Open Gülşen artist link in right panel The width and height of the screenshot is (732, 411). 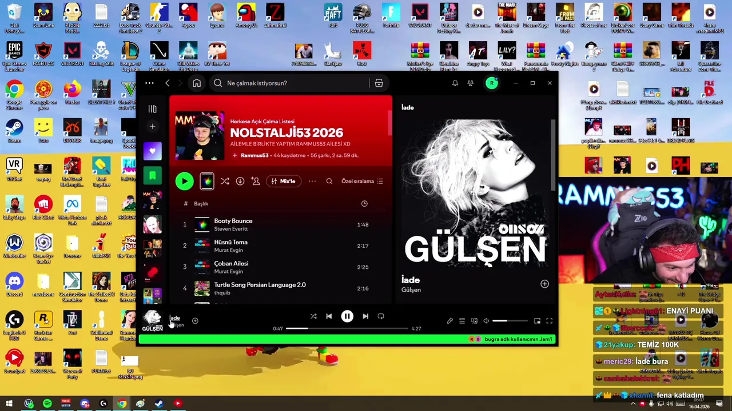click(x=411, y=290)
